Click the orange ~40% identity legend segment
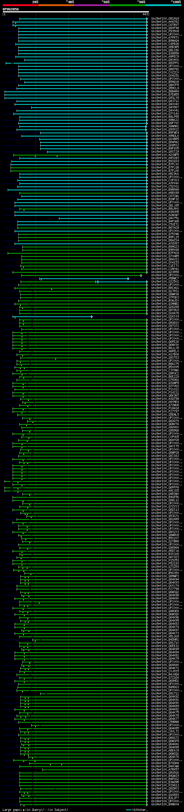Screen dimensions: 184x812 (56, 5)
